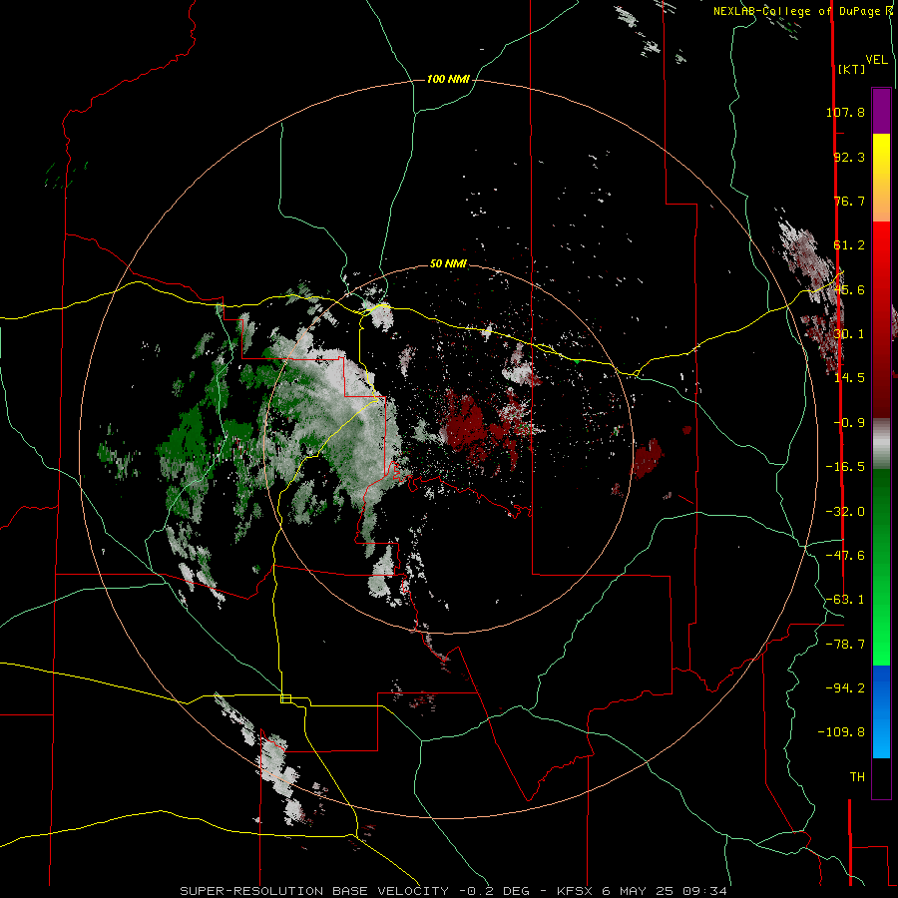The image size is (898, 898).
Task: Select the -109.8 velocity scale value
Action: (841, 732)
